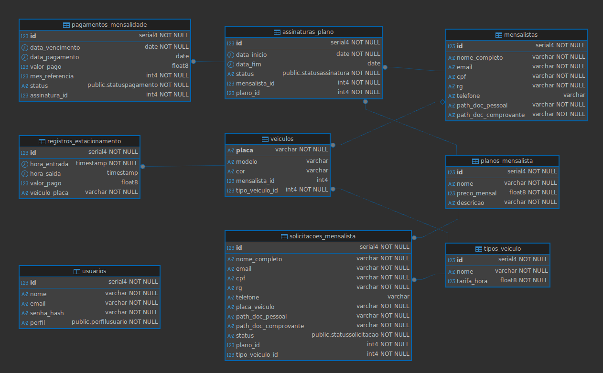Select the tipos_veiculo entity title
This screenshot has width=603, height=373.
pos(497,249)
